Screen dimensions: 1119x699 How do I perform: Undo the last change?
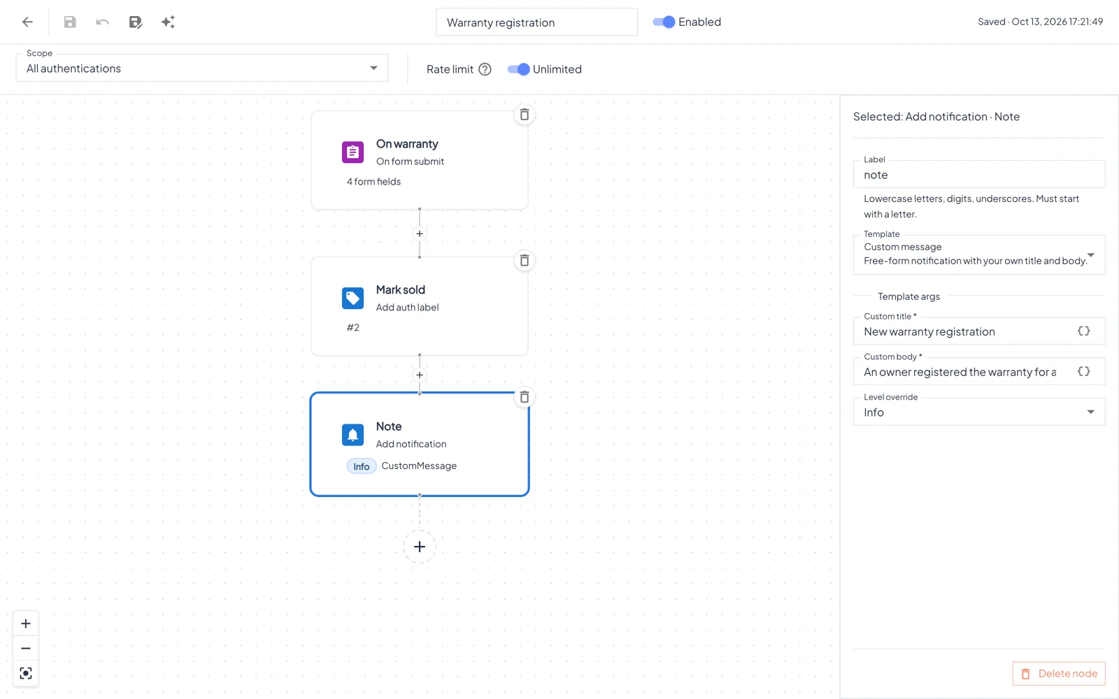[x=103, y=22]
